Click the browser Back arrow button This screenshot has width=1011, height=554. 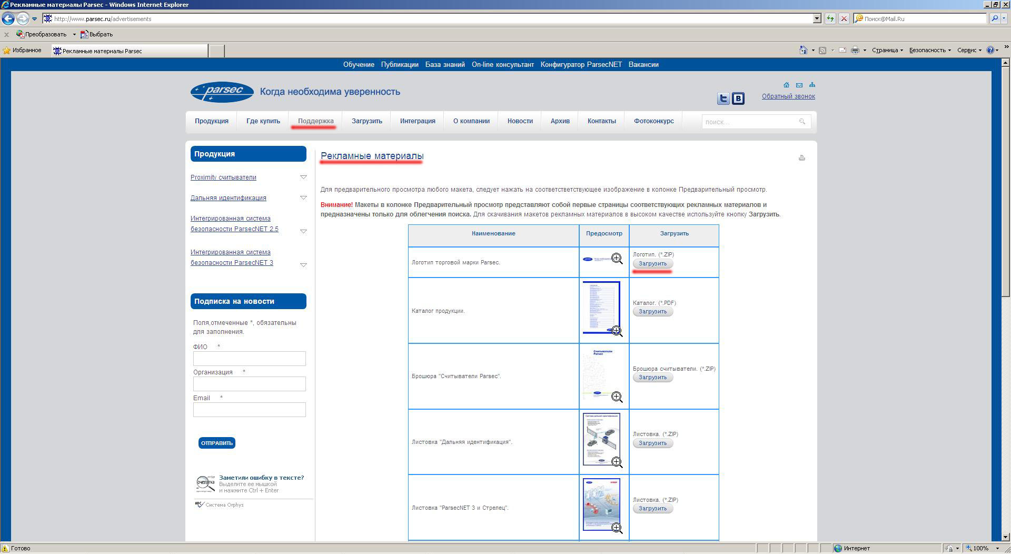click(8, 18)
